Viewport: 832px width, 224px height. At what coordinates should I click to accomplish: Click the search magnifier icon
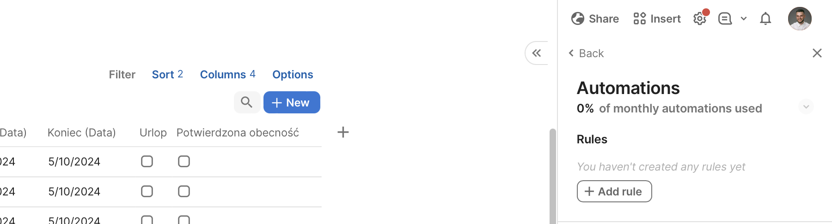(x=247, y=102)
